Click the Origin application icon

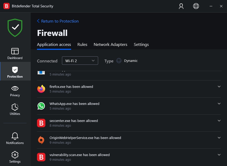[41, 140]
